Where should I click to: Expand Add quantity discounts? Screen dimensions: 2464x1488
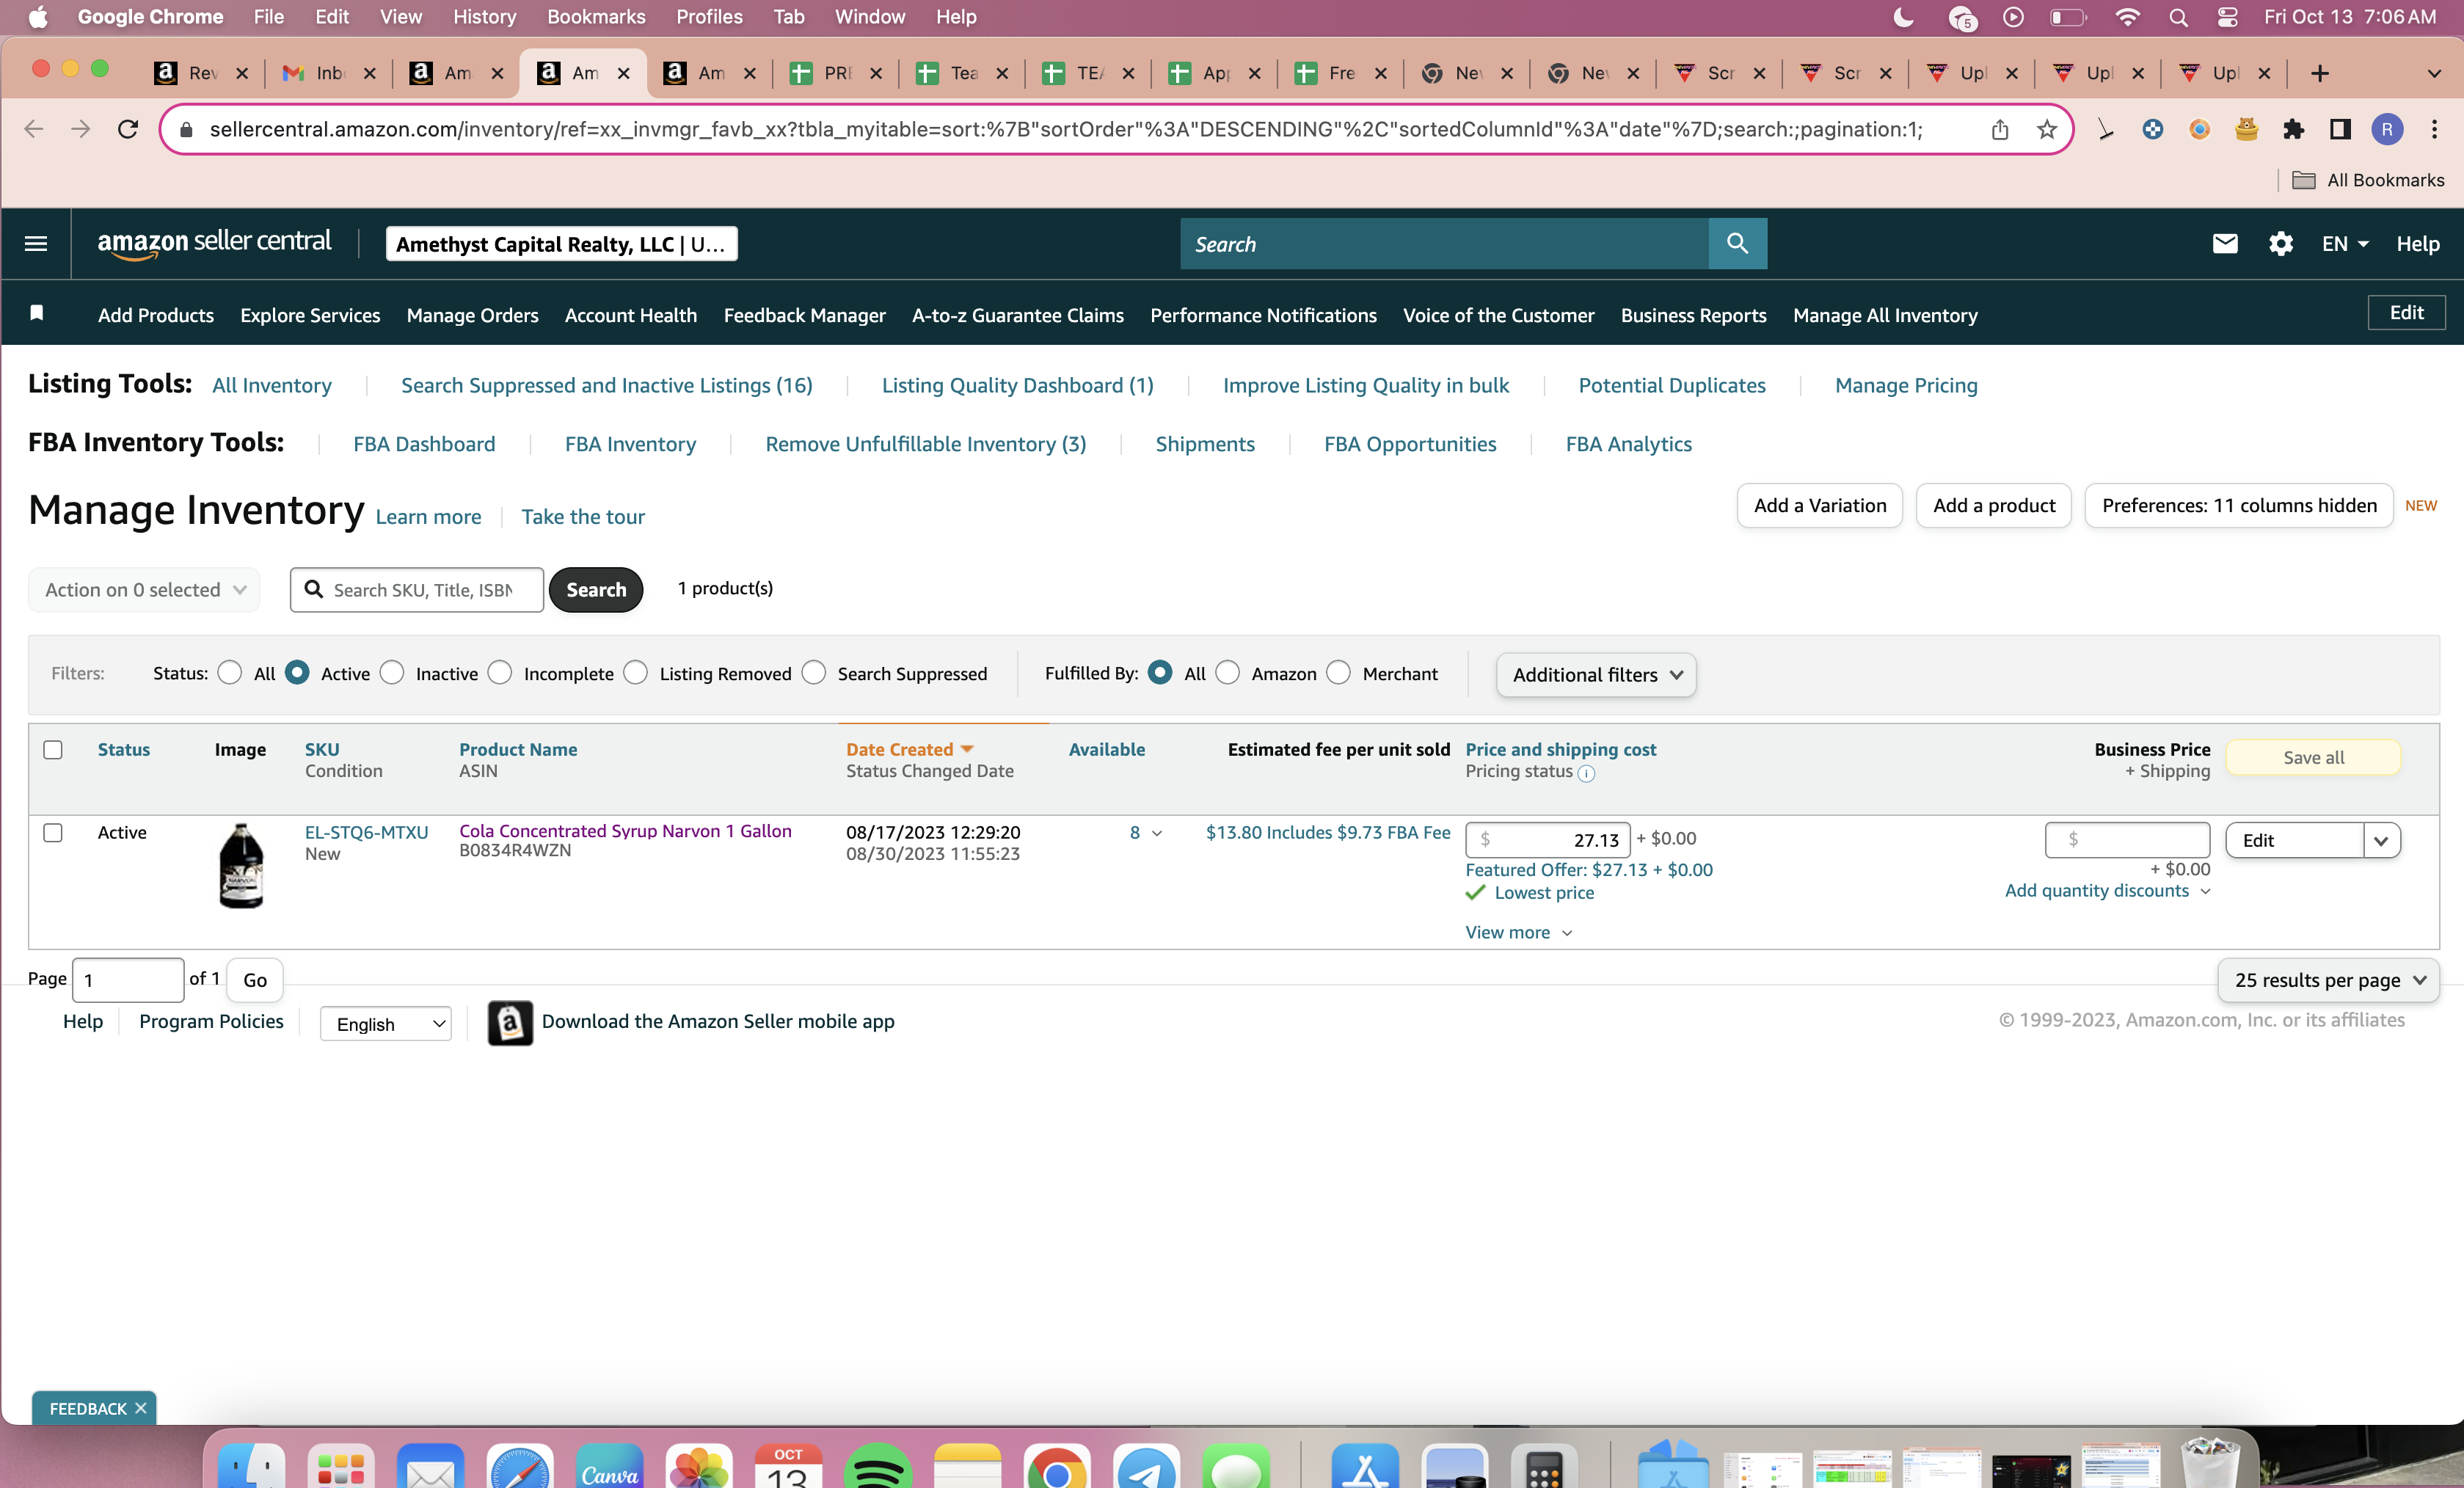(x=2107, y=891)
